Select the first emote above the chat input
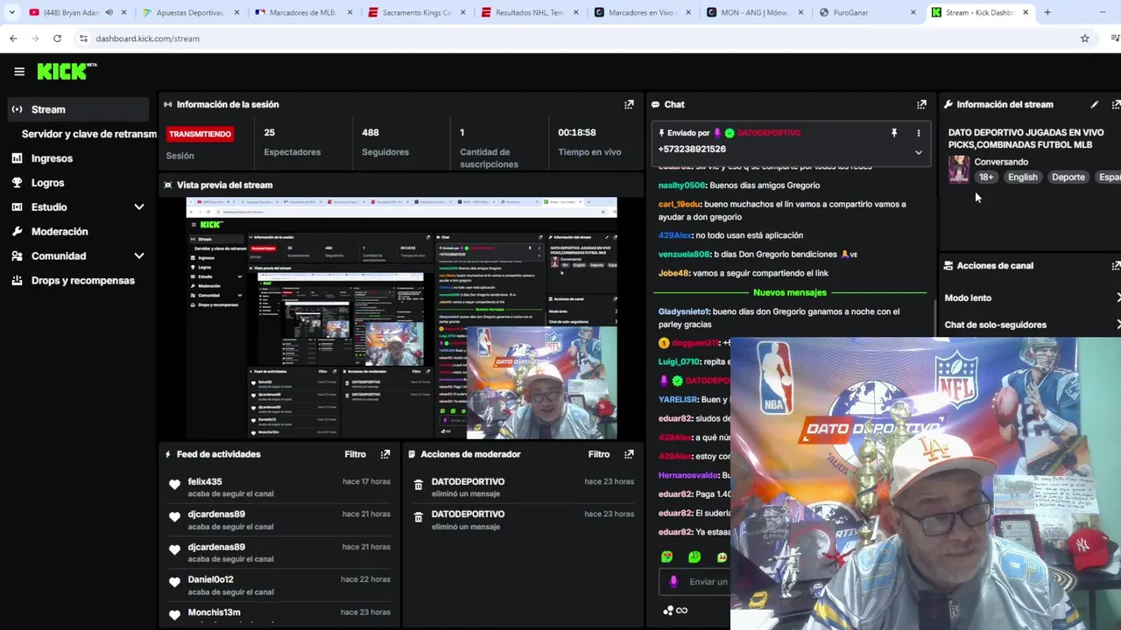Screen dimensions: 1121x630 (667, 556)
